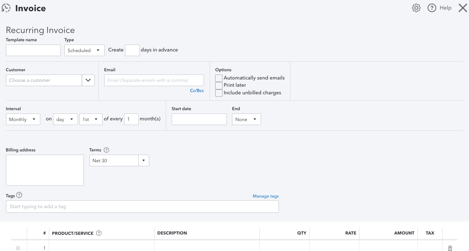This screenshot has height=251, width=469.
Task: Click the AMOUNT column header
Action: point(404,233)
